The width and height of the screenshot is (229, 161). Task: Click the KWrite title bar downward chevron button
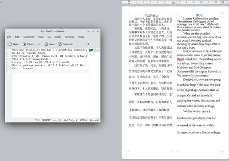coord(88,31)
